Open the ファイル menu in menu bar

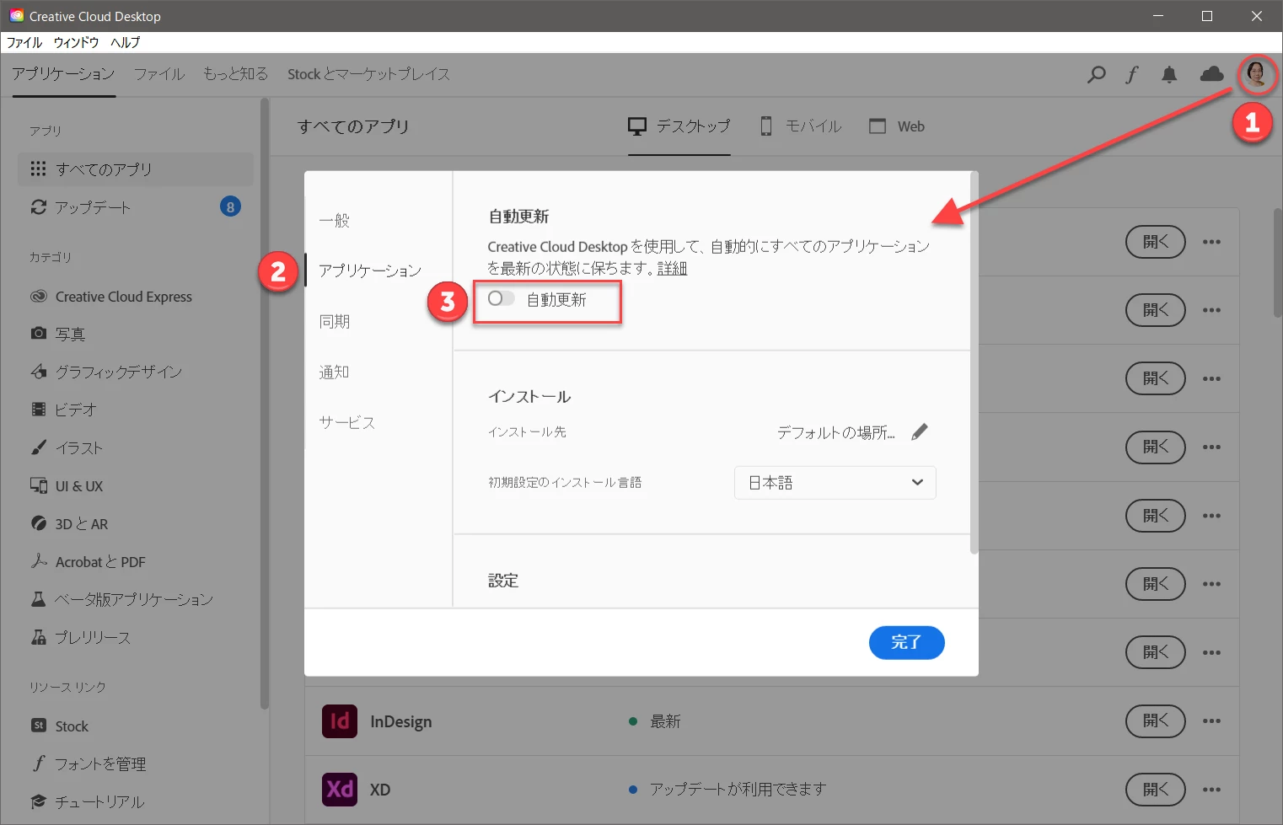tap(24, 42)
